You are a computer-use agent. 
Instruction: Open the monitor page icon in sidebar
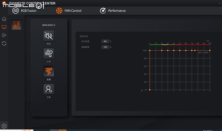click(x=4, y=27)
